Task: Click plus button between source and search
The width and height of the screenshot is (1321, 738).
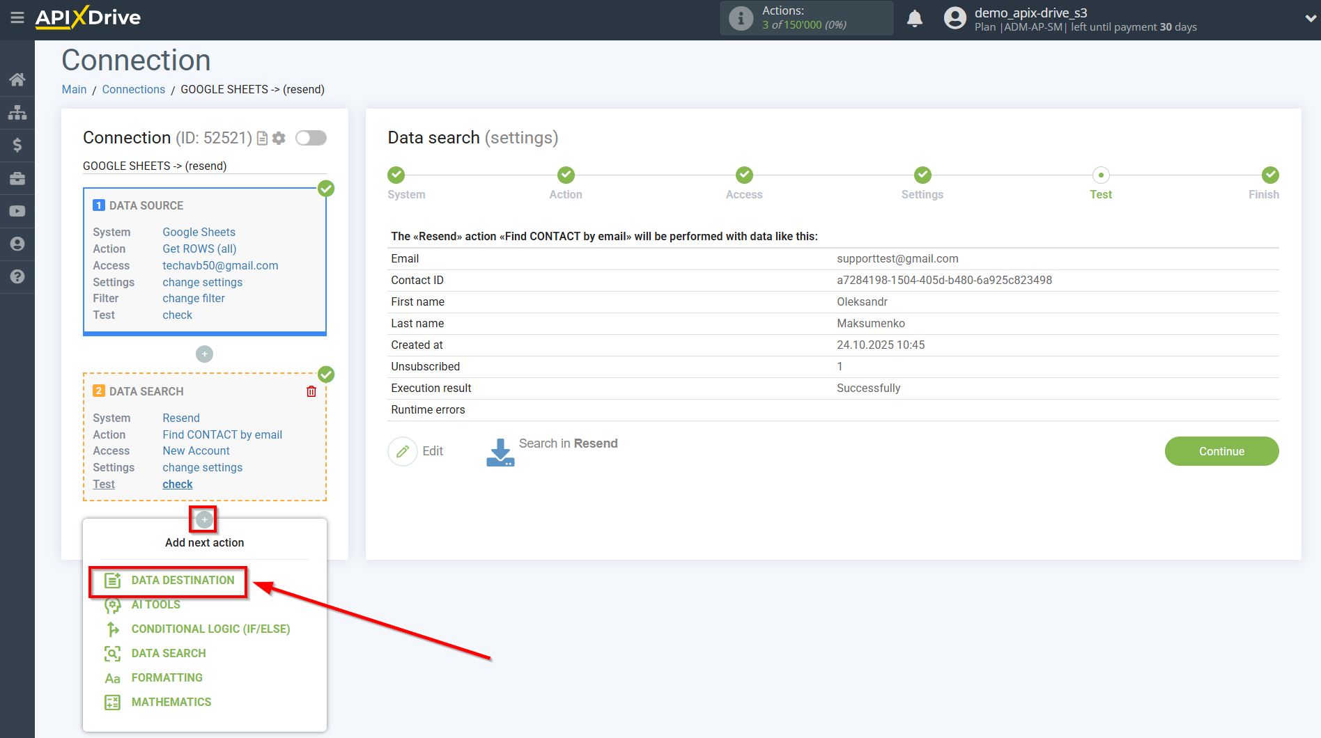Action: point(204,354)
